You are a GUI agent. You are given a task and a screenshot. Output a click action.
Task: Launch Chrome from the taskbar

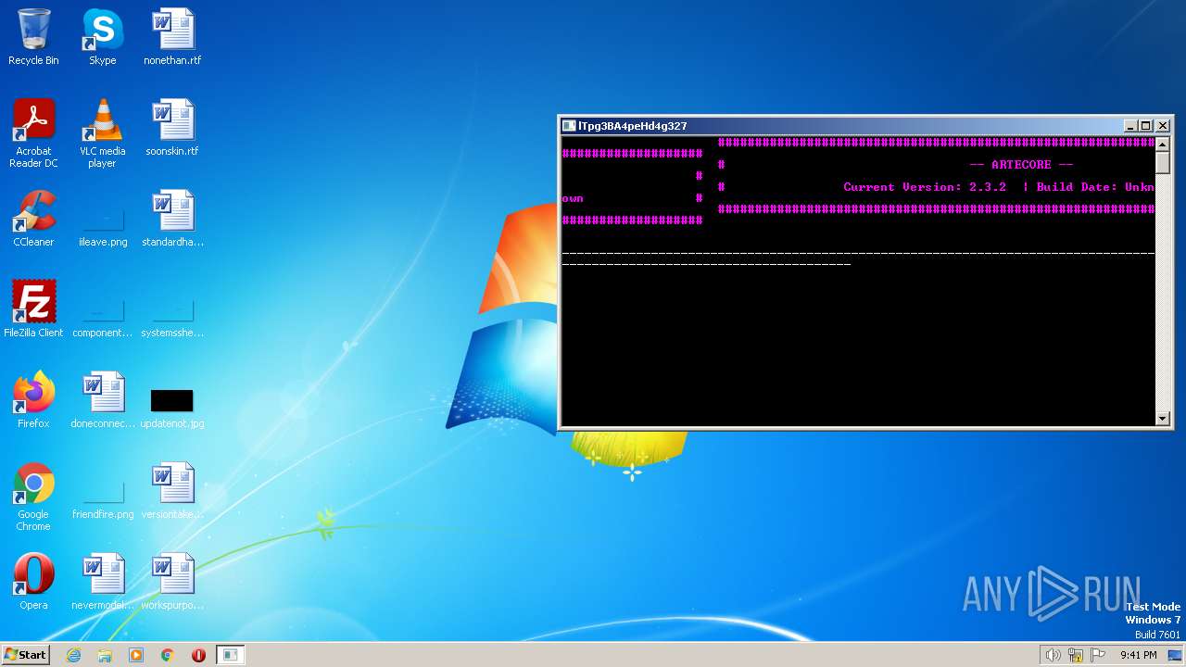[x=168, y=655]
